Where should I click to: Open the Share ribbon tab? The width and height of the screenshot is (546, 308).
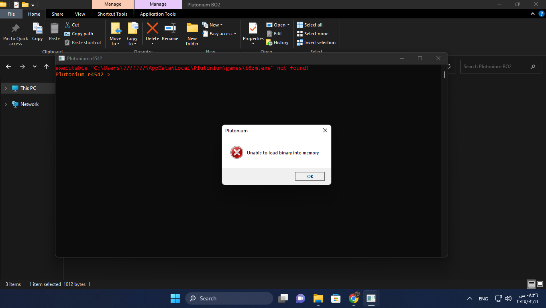click(57, 14)
